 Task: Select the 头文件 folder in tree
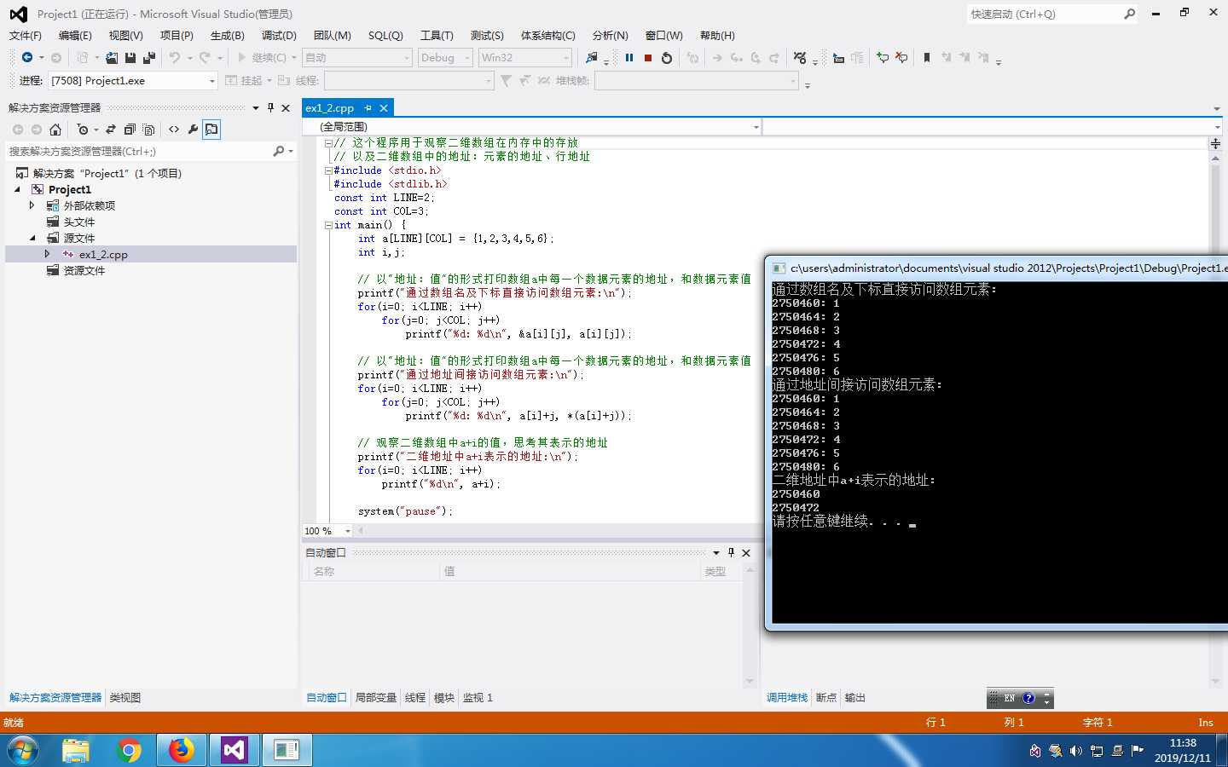79,222
